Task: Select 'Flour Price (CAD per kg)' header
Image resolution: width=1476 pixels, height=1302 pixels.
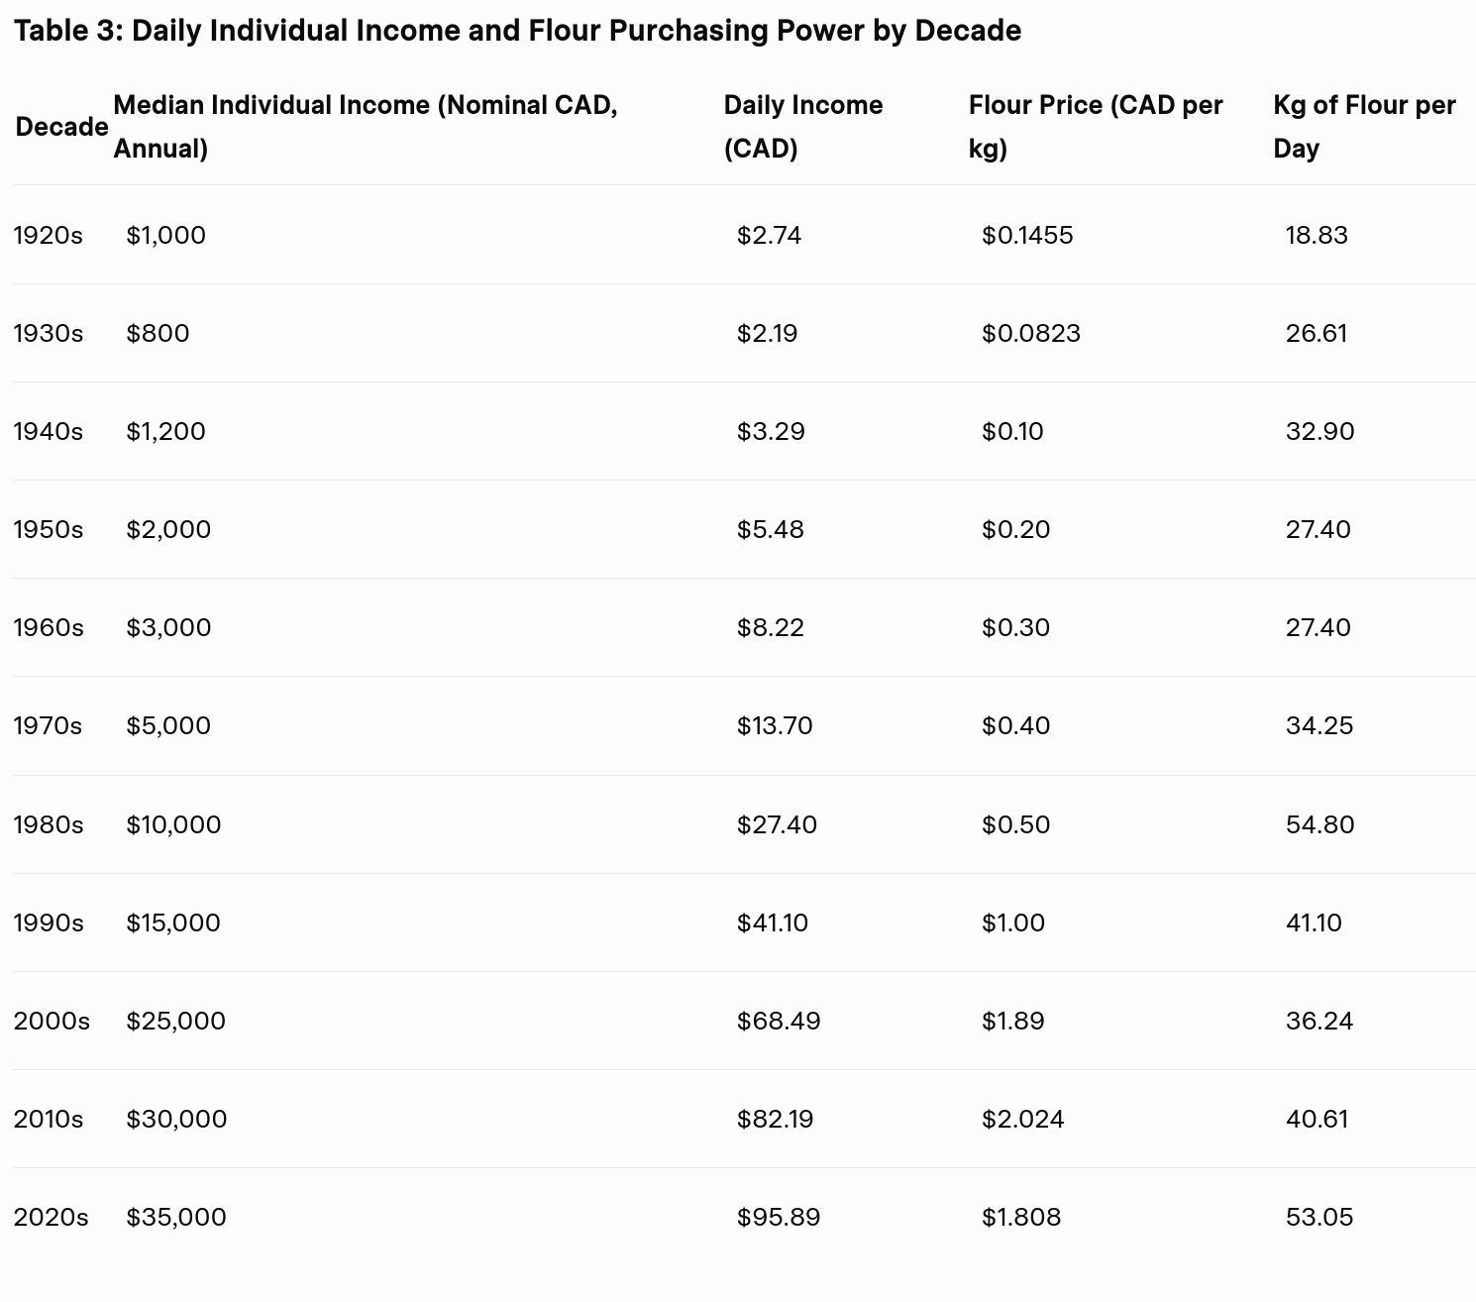Action: (1096, 127)
